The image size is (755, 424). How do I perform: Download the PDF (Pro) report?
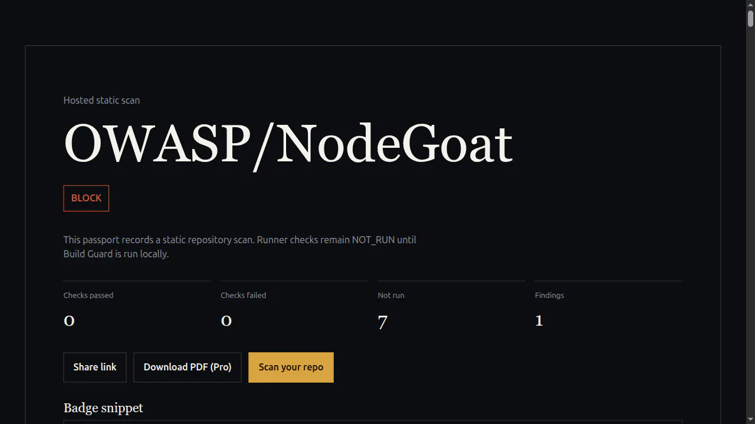(x=188, y=367)
